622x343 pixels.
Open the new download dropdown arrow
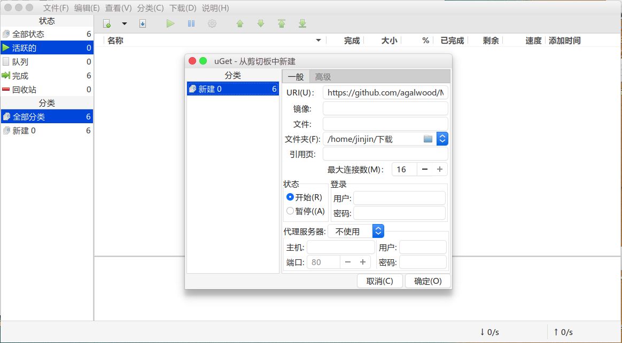[124, 24]
